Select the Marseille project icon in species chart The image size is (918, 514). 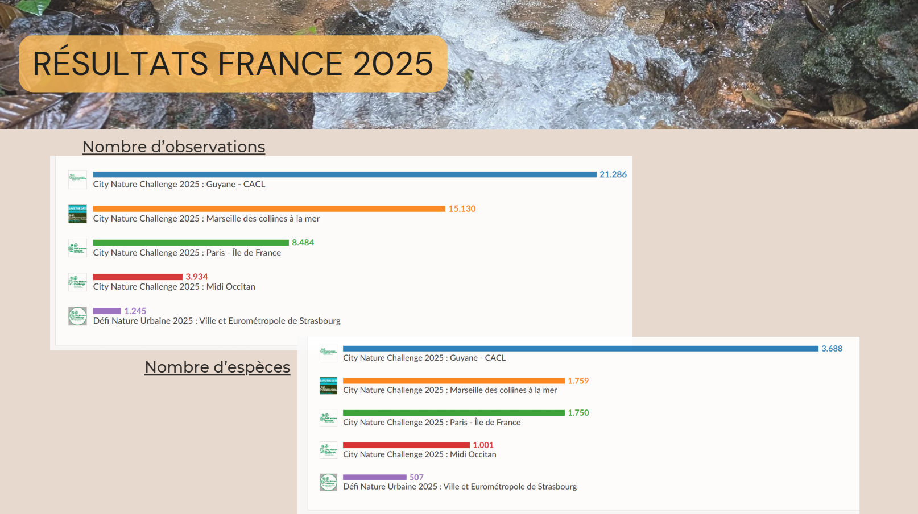(328, 386)
